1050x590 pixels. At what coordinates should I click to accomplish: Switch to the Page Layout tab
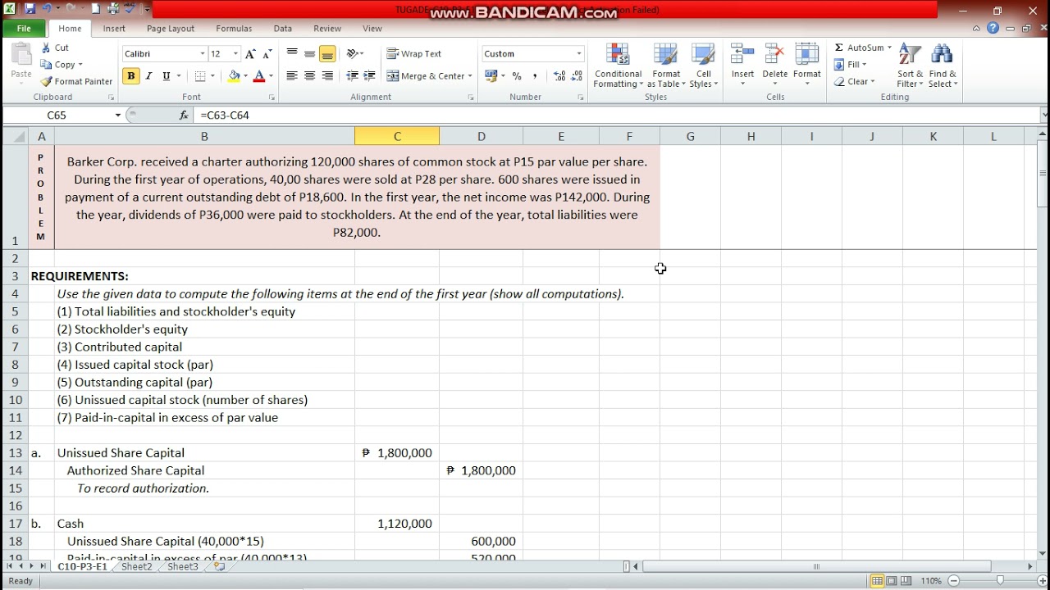[x=171, y=28]
